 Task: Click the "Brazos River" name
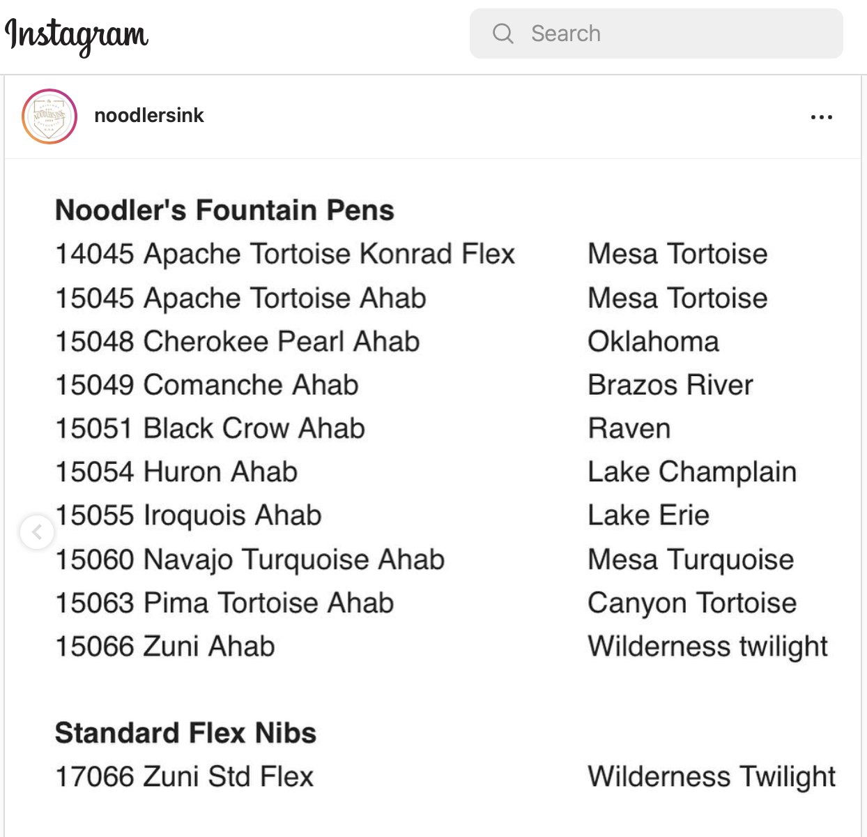670,385
